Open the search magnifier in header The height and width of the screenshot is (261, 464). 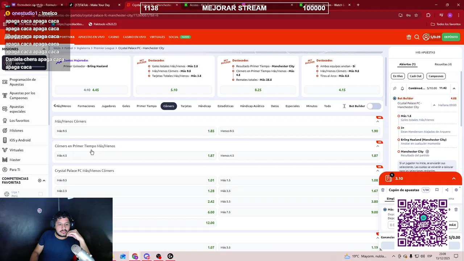417,37
